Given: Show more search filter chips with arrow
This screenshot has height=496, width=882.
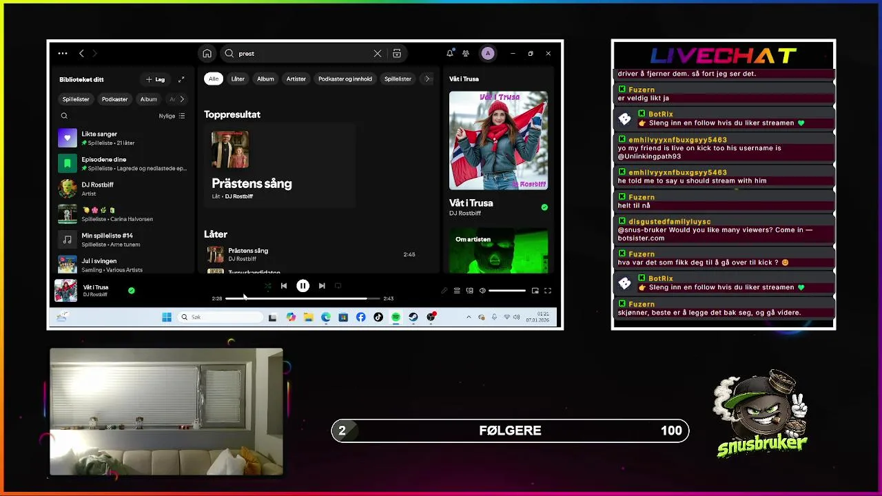Looking at the screenshot, I should click(x=427, y=79).
